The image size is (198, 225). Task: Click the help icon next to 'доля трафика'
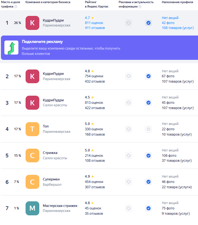pos(16,7)
